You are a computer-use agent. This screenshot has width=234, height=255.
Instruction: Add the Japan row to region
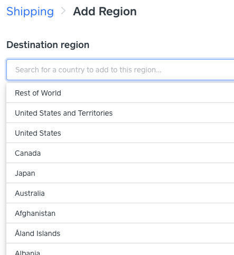pyautogui.click(x=120, y=173)
